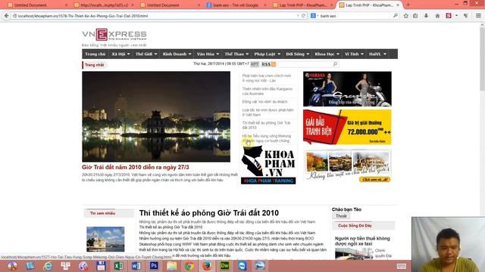Click the paint palette icon in taskbar
485x272 pixels.
tap(83, 266)
